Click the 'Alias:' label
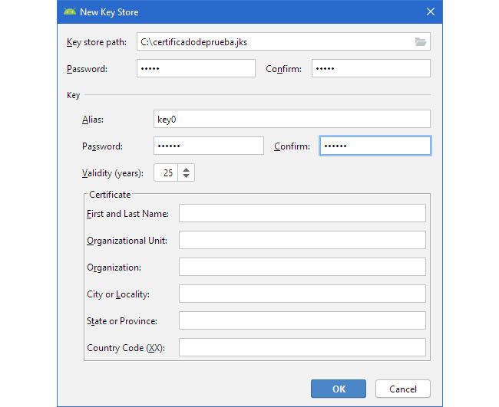499x407 pixels. [x=93, y=120]
